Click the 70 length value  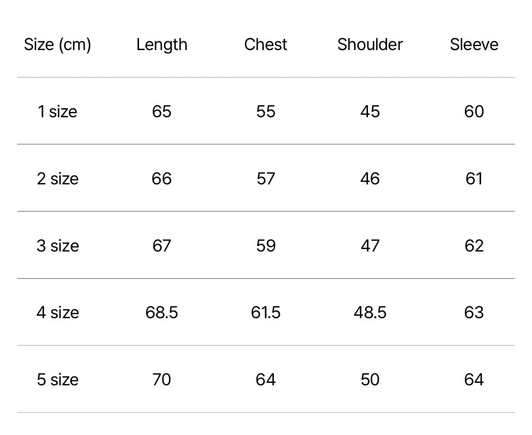[162, 380]
